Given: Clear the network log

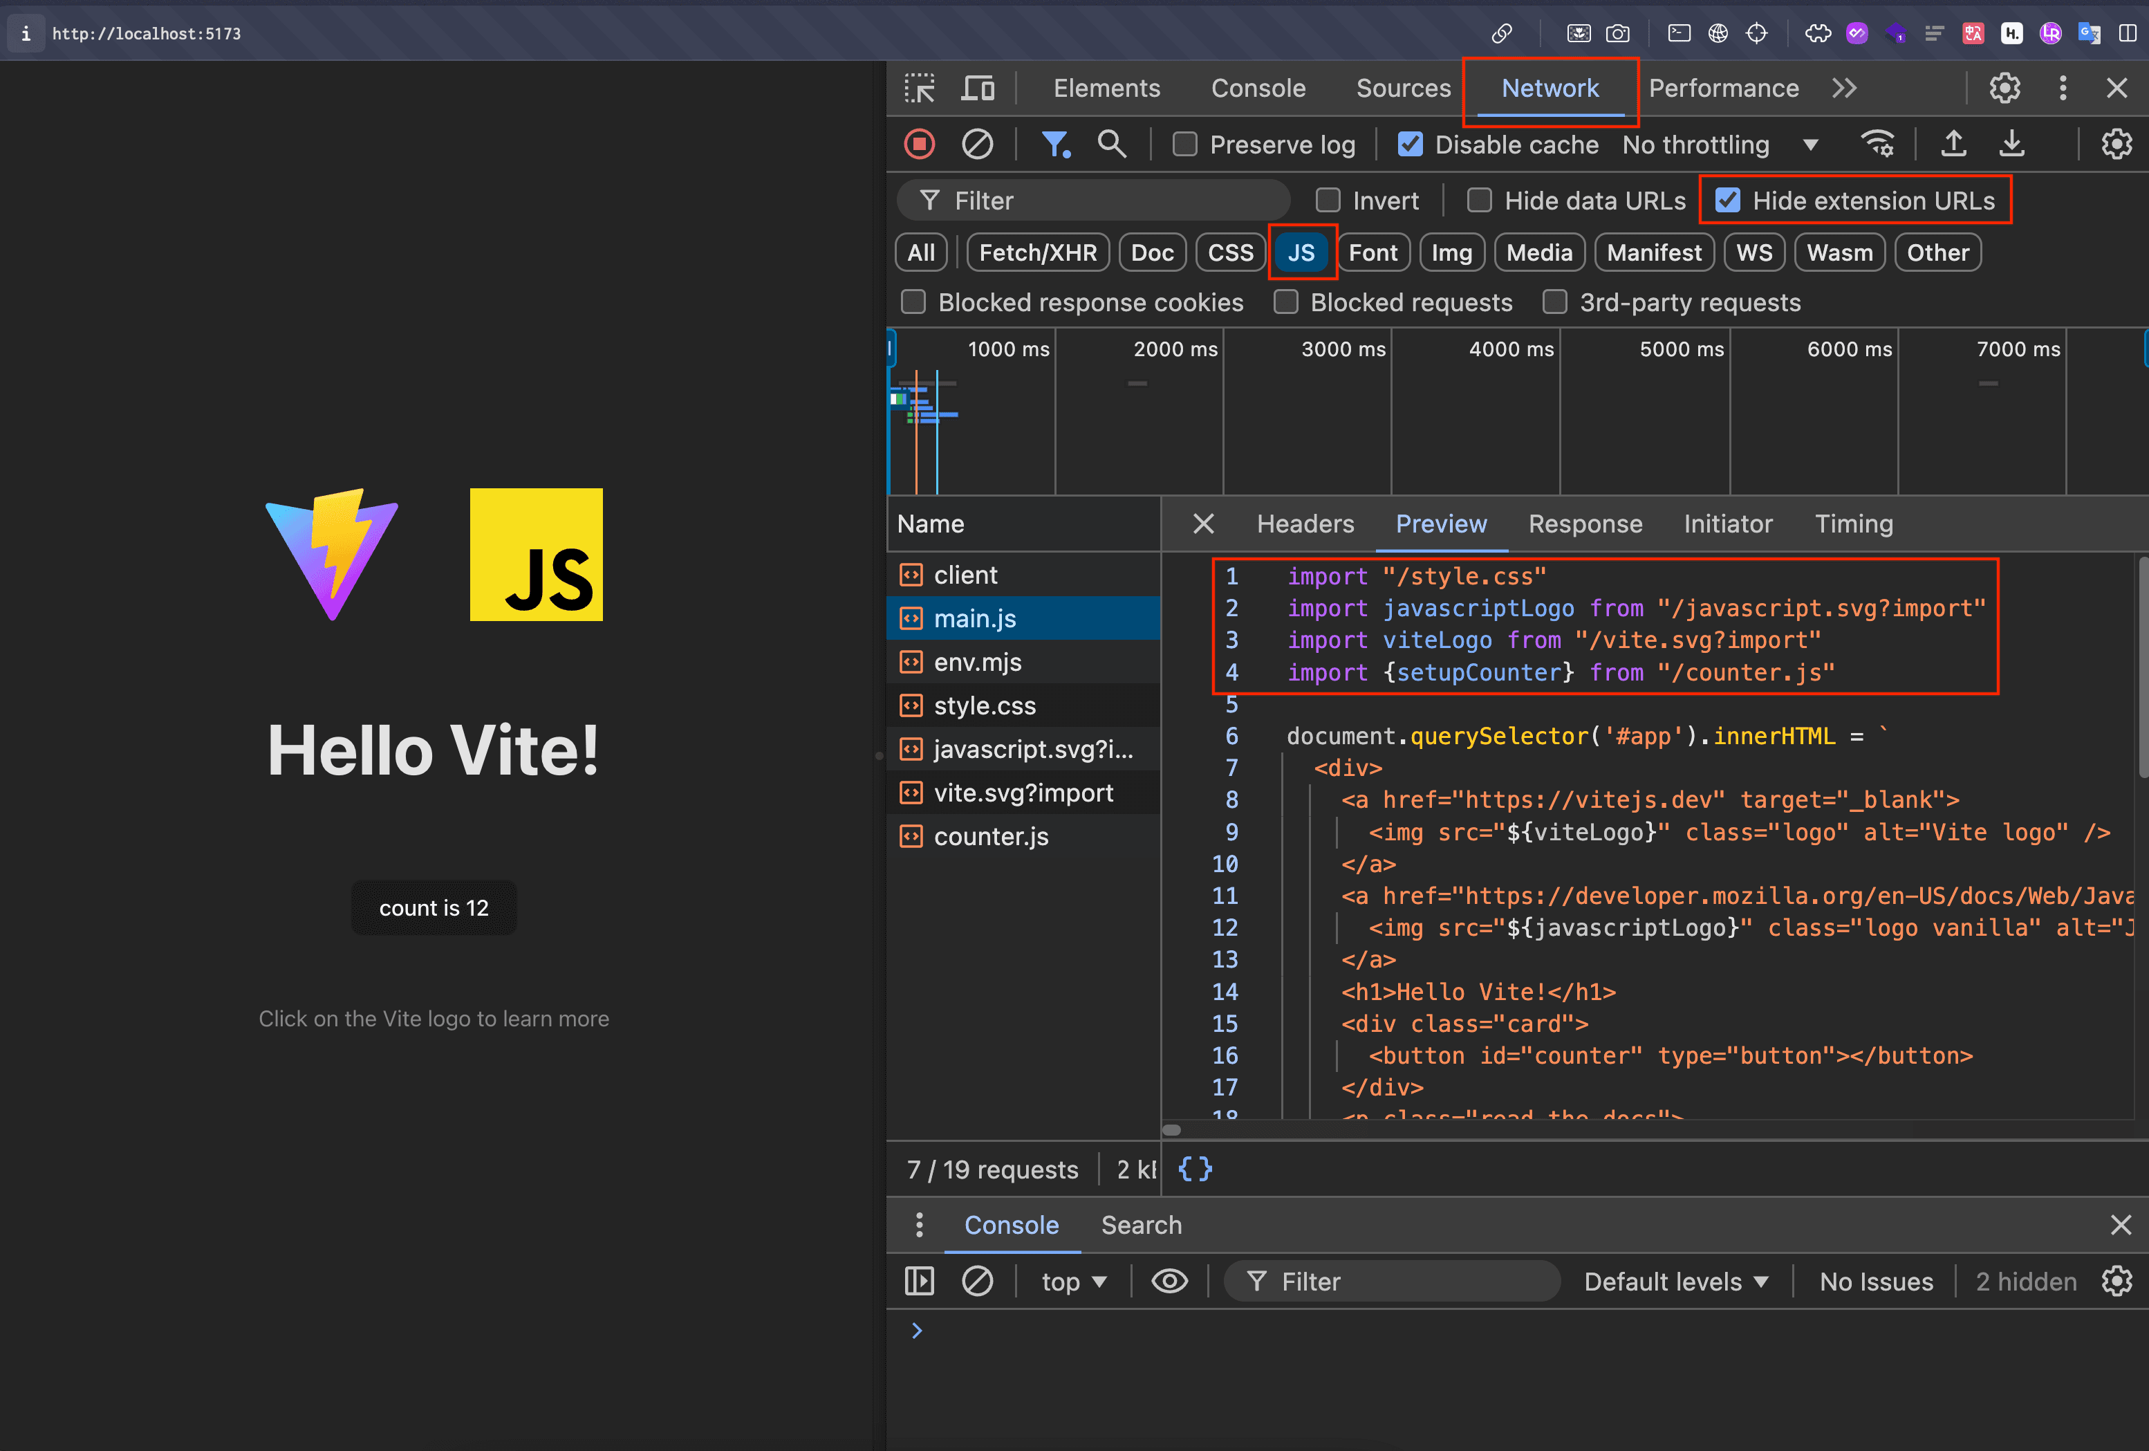Looking at the screenshot, I should click(976, 145).
